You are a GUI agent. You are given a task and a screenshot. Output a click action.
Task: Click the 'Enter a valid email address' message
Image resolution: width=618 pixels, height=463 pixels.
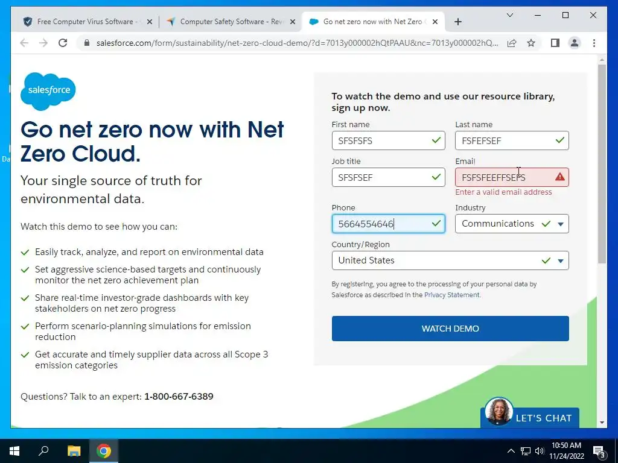point(503,192)
